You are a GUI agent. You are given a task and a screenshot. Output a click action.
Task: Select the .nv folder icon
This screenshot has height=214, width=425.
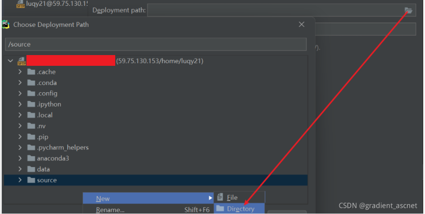coord(31,126)
